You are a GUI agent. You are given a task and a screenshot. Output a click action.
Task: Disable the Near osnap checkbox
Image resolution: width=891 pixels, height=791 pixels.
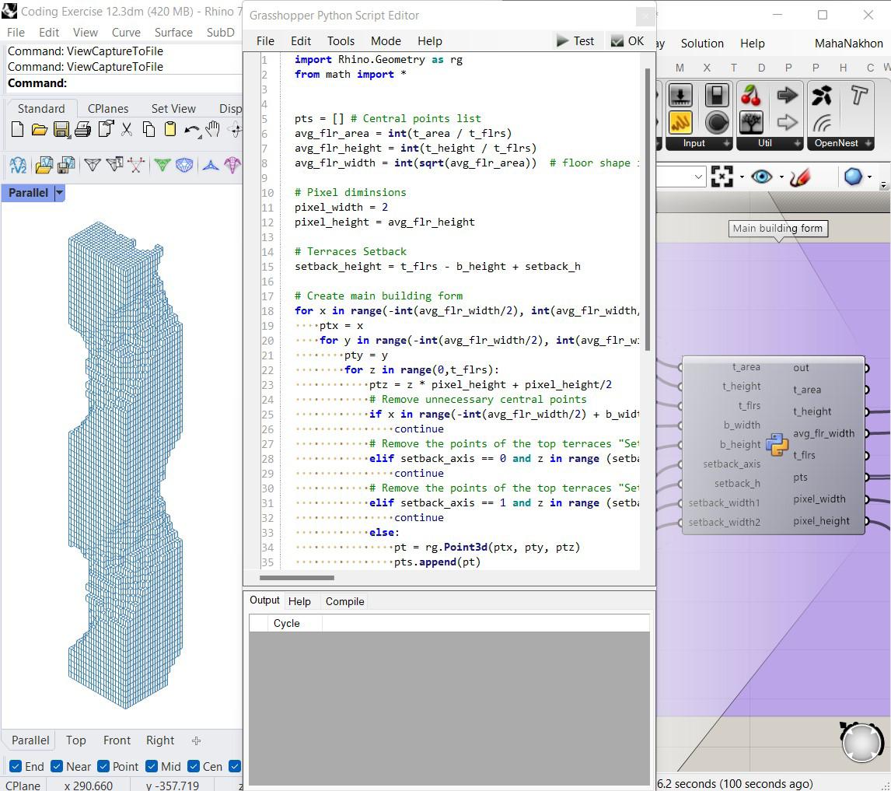(57, 766)
